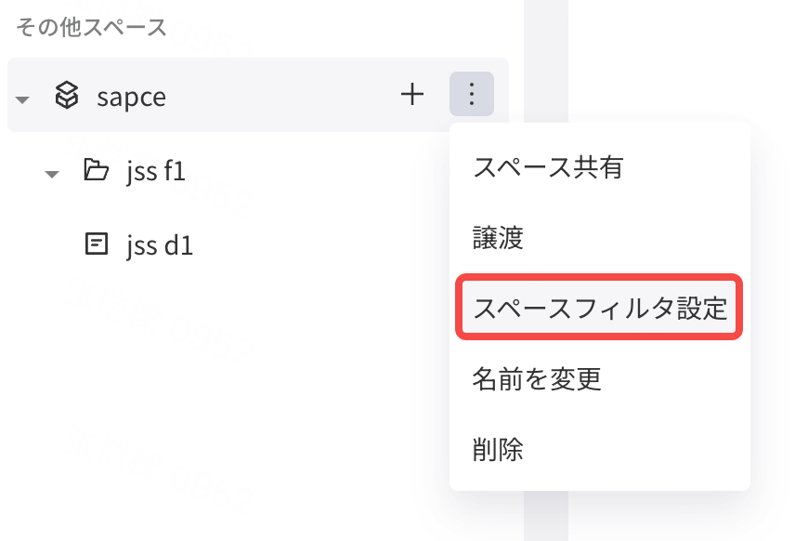Click the その他スペース section header
This screenshot has width=808, height=541.
point(91,27)
